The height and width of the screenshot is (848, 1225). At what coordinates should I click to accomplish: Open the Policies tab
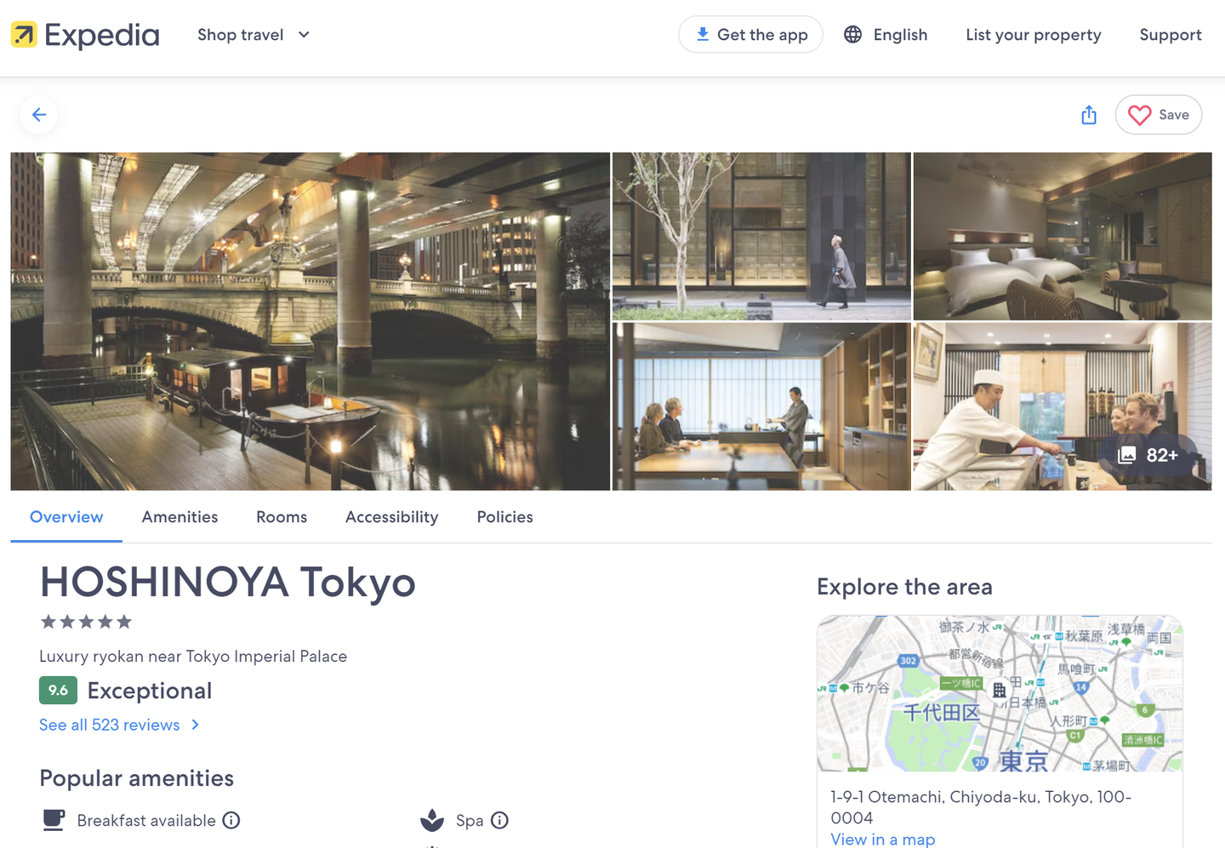pyautogui.click(x=504, y=517)
